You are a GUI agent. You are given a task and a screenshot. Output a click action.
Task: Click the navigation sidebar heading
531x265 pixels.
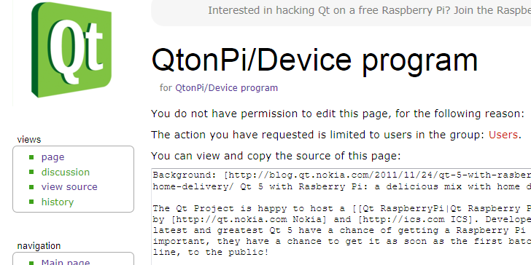point(39,246)
